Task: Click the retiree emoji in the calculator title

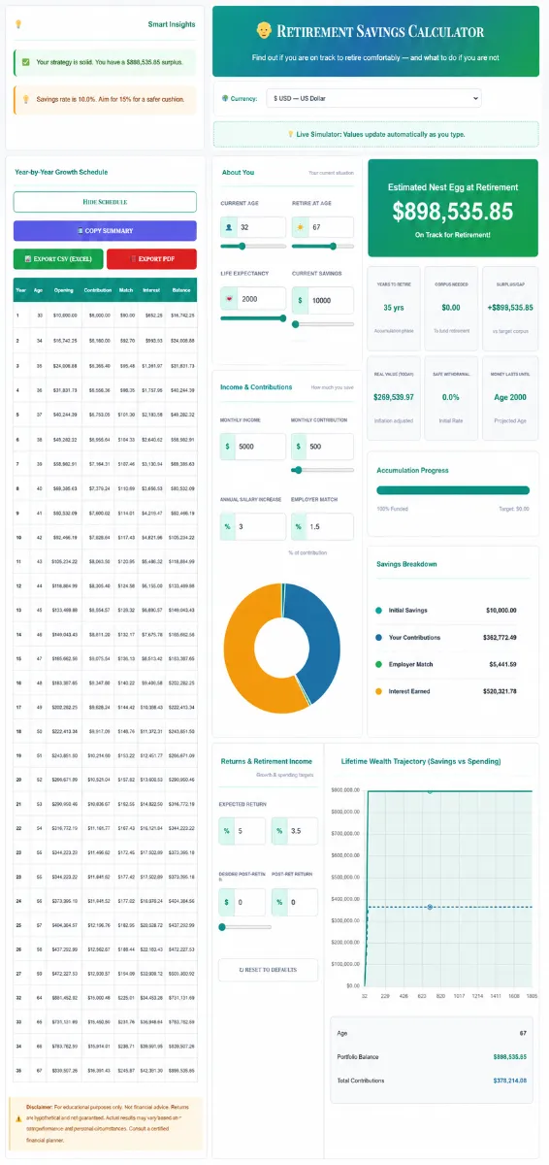Action: tap(264, 31)
